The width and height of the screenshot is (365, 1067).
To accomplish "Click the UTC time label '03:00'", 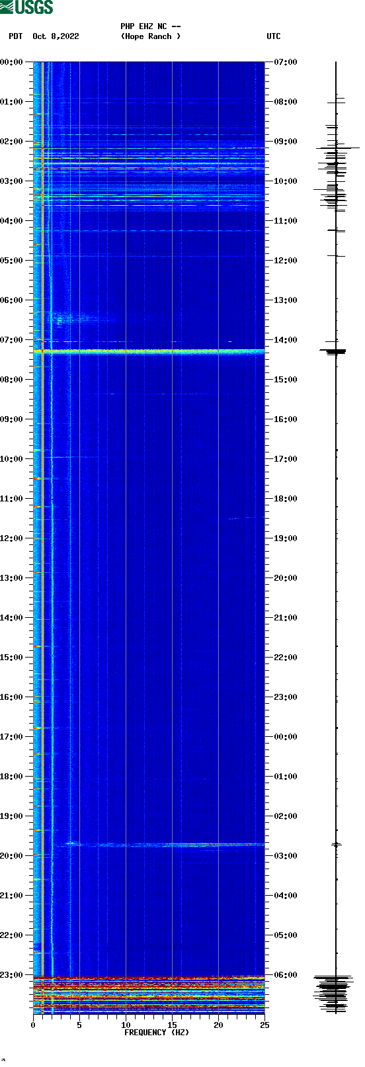I will [x=286, y=856].
